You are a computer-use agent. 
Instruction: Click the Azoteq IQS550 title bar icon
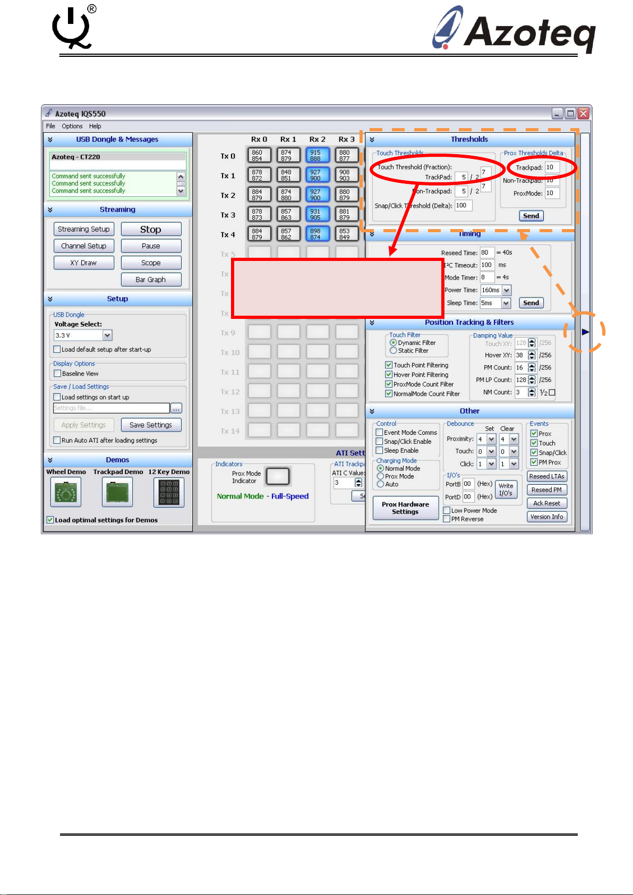(x=49, y=113)
